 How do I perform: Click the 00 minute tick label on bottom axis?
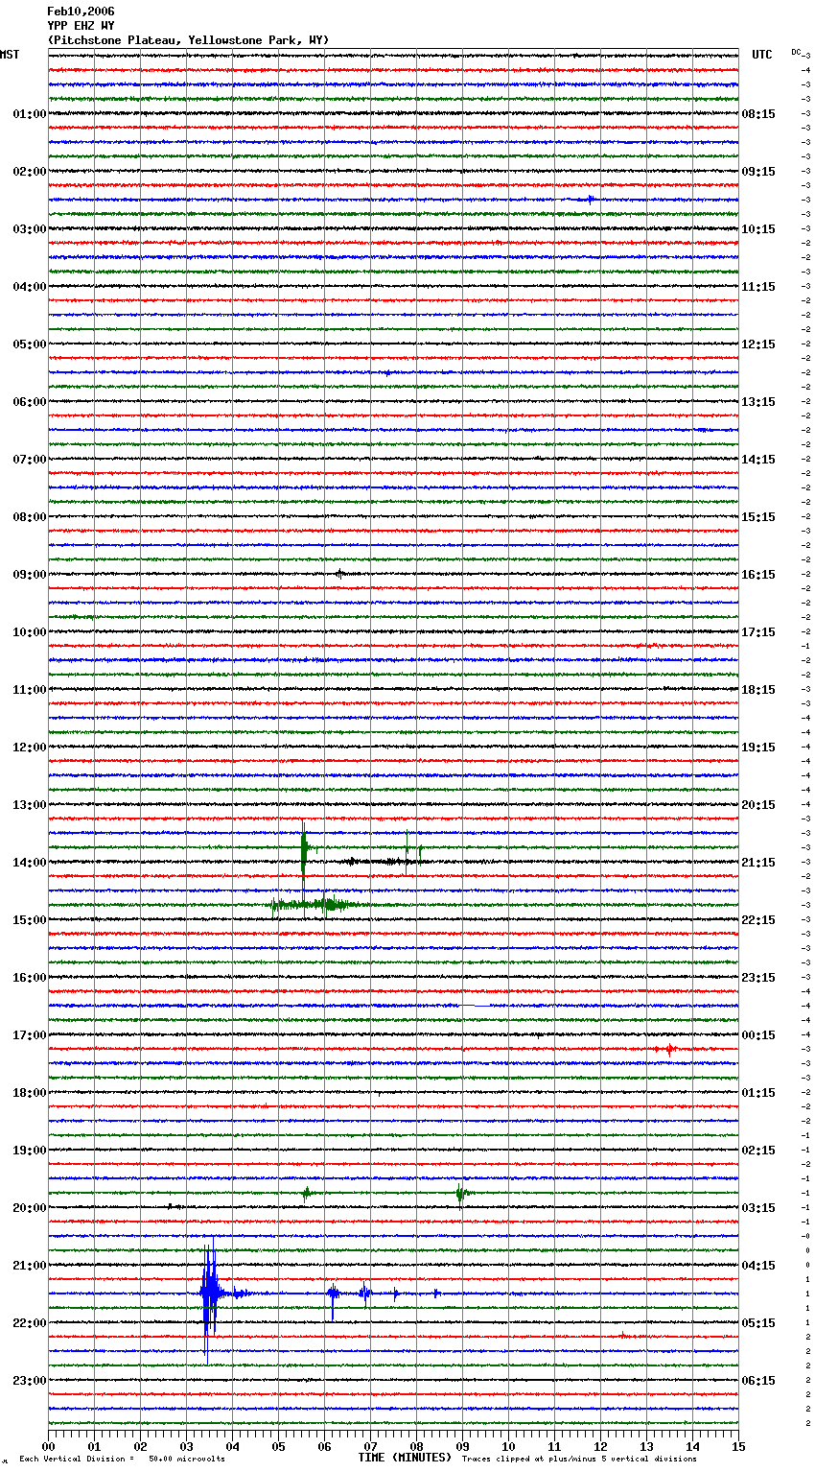coord(48,1446)
